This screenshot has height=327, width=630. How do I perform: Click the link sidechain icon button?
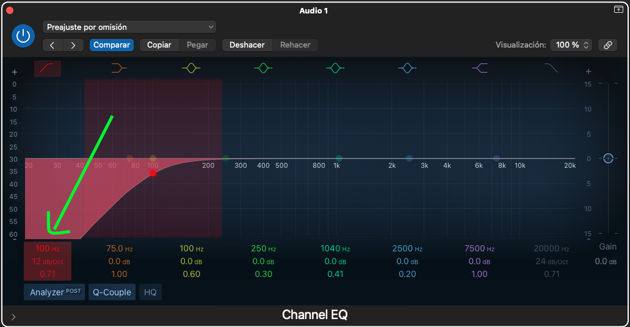[607, 45]
